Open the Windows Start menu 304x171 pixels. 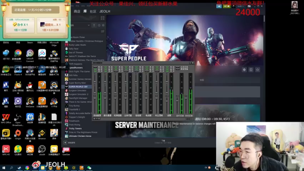pyautogui.click(x=4, y=168)
